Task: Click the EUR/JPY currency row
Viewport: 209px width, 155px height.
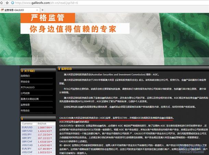Action: point(38,148)
